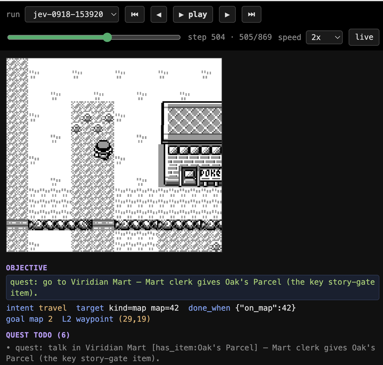Click the mart door in game

click(x=189, y=176)
